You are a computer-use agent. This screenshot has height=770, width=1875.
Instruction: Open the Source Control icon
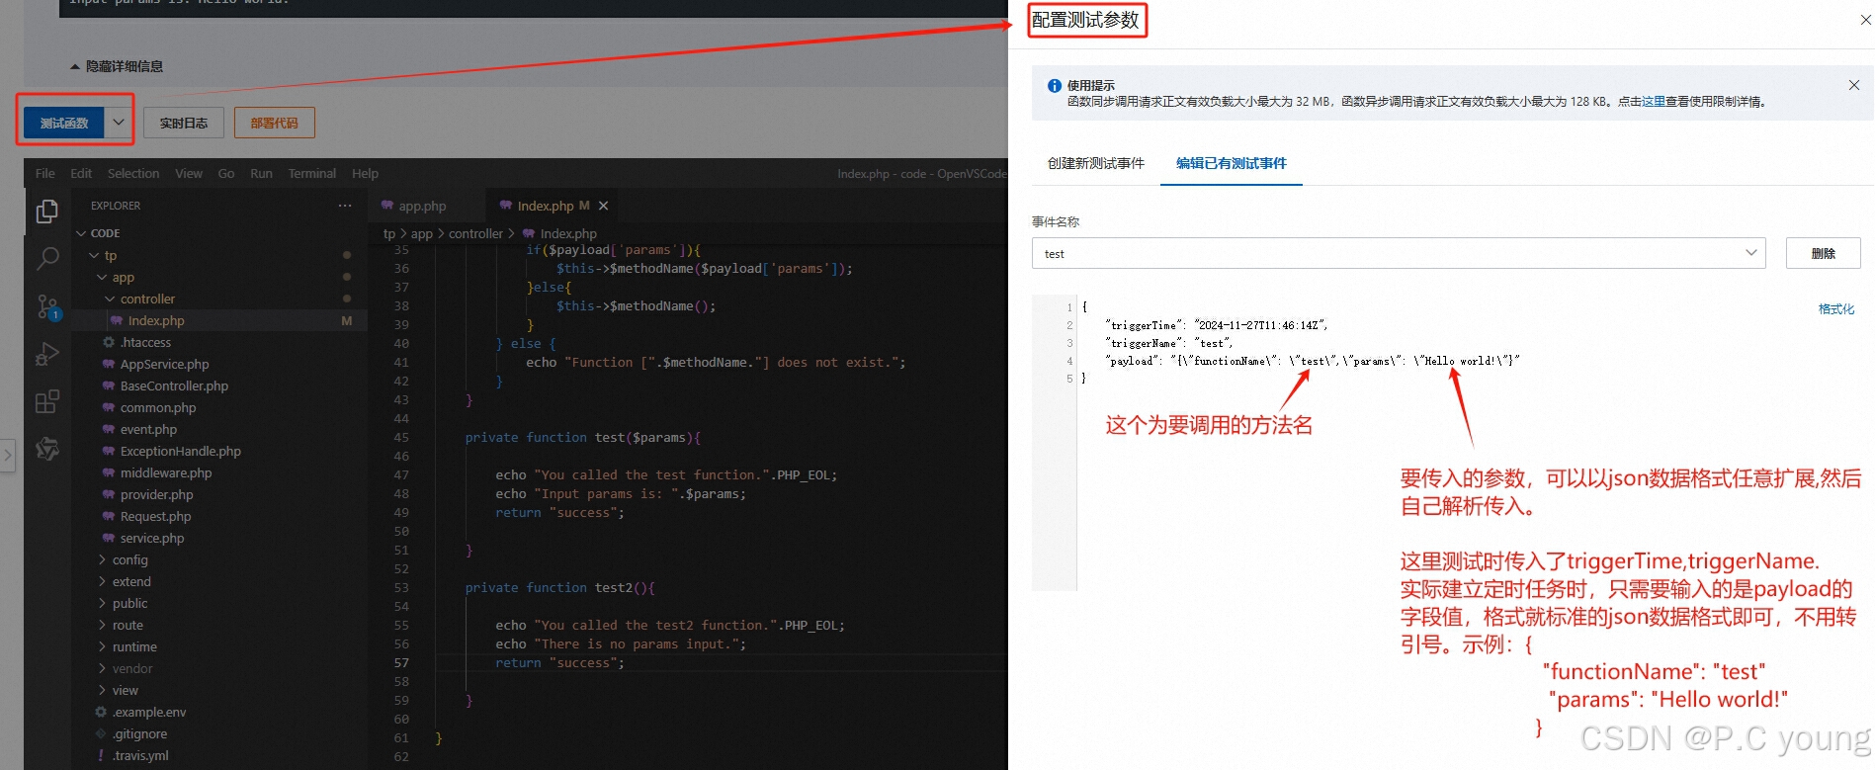pos(46,306)
